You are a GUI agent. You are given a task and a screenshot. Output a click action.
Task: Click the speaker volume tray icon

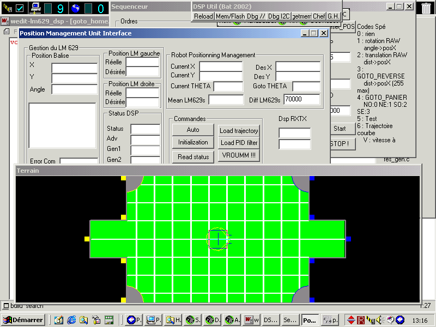click(380, 320)
